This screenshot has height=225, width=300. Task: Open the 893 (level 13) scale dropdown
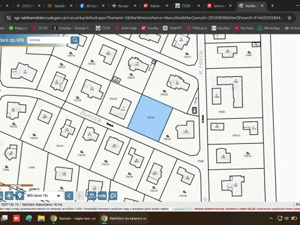click(x=44, y=196)
